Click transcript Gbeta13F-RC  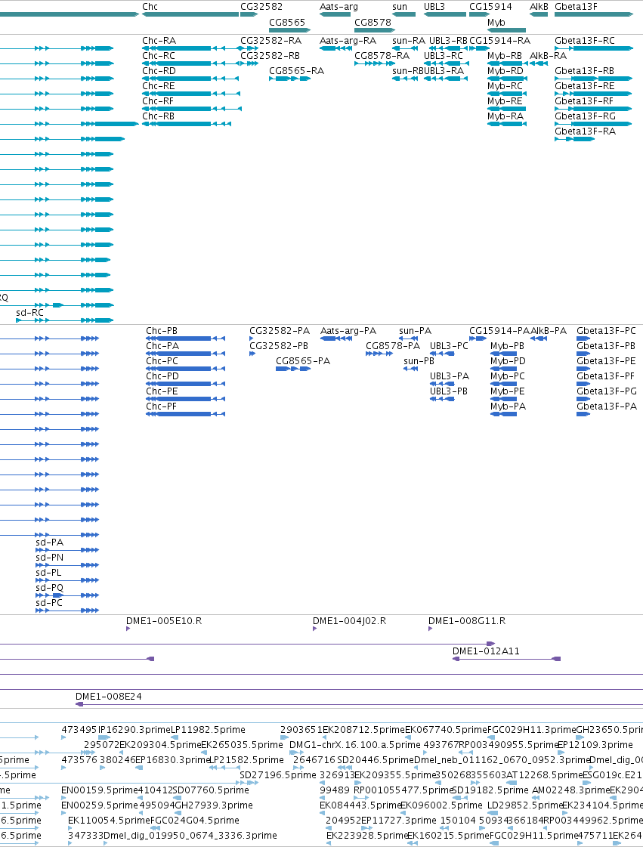click(x=585, y=41)
